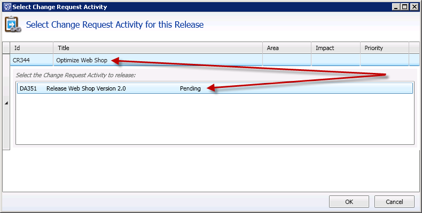422x213 pixels.
Task: Click the window icon in the title bar
Action: (x=6, y=7)
